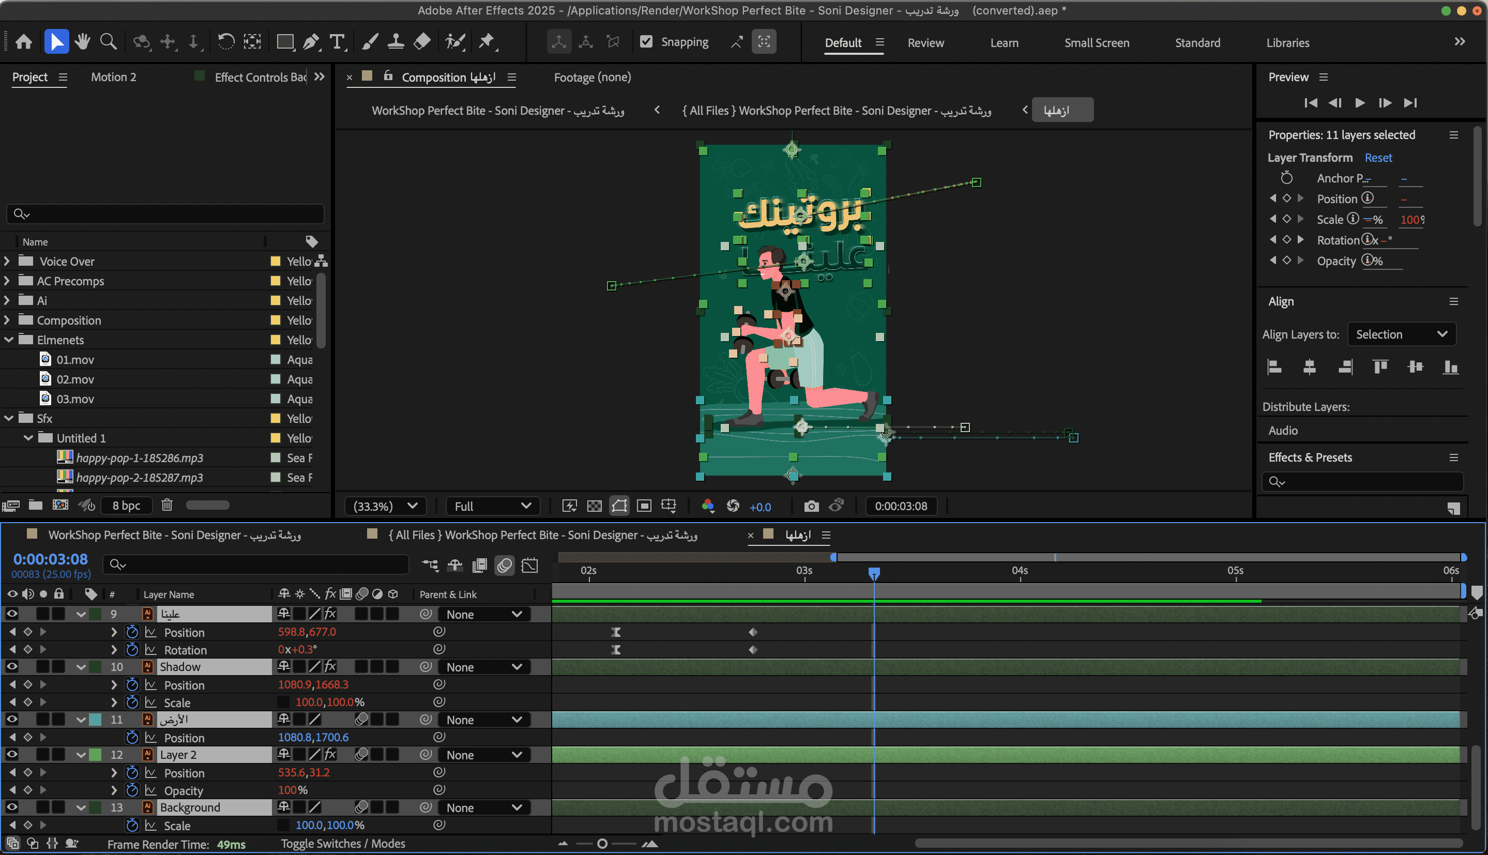Toggle the transparency grid in viewer
This screenshot has width=1488, height=855.
tap(594, 506)
